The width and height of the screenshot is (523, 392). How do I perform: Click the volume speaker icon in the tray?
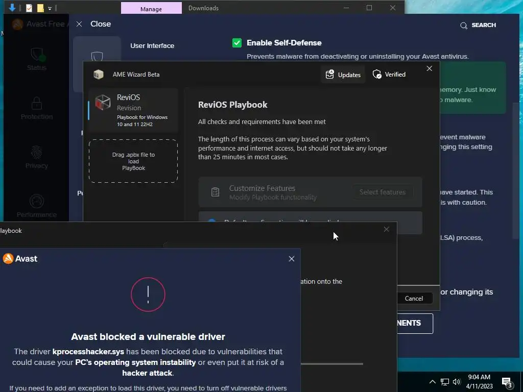point(457,382)
